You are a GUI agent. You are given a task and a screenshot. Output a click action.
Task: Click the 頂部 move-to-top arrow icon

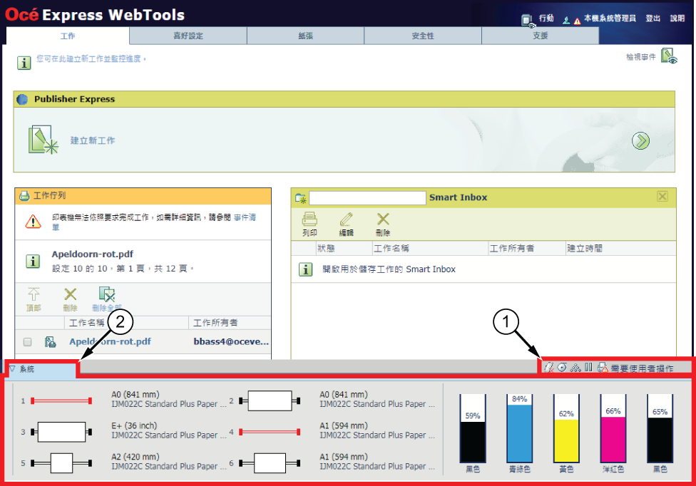point(34,294)
